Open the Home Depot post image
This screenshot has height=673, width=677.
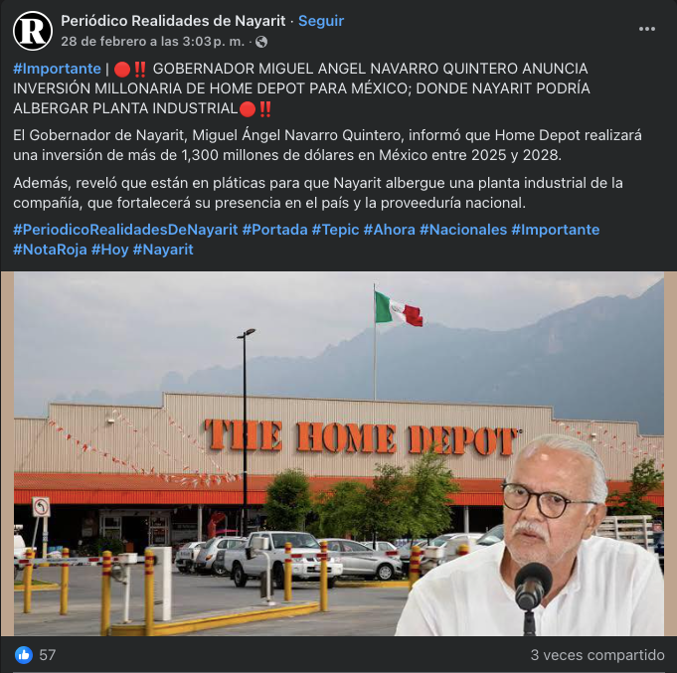(x=338, y=453)
